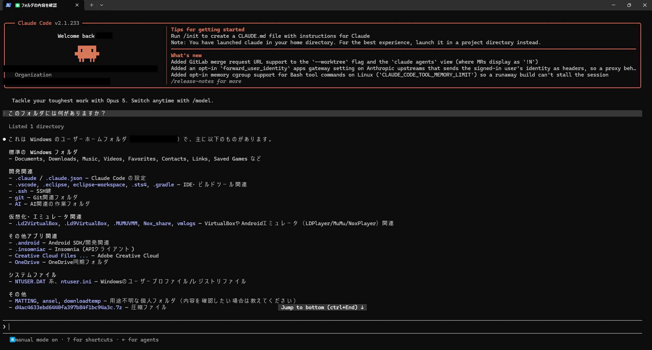Screen dimensions: 652x350
Task: Click the eclipse-workspace folder name
Action: [x=99, y=185]
